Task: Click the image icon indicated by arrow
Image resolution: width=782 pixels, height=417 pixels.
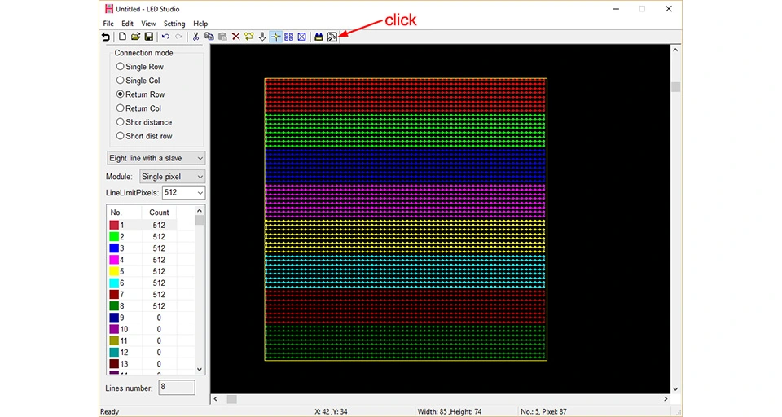Action: coord(332,37)
